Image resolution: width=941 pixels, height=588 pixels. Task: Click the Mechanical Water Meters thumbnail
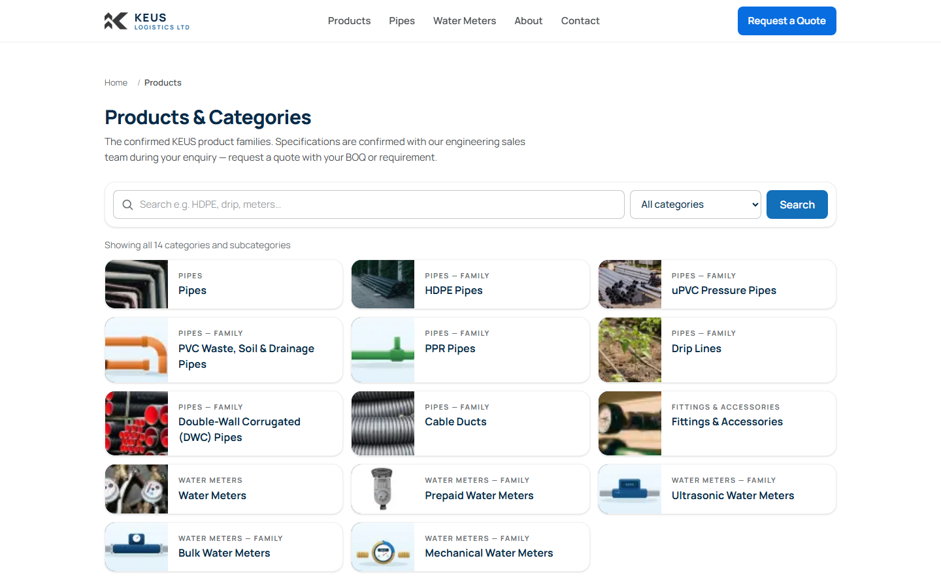(x=383, y=547)
